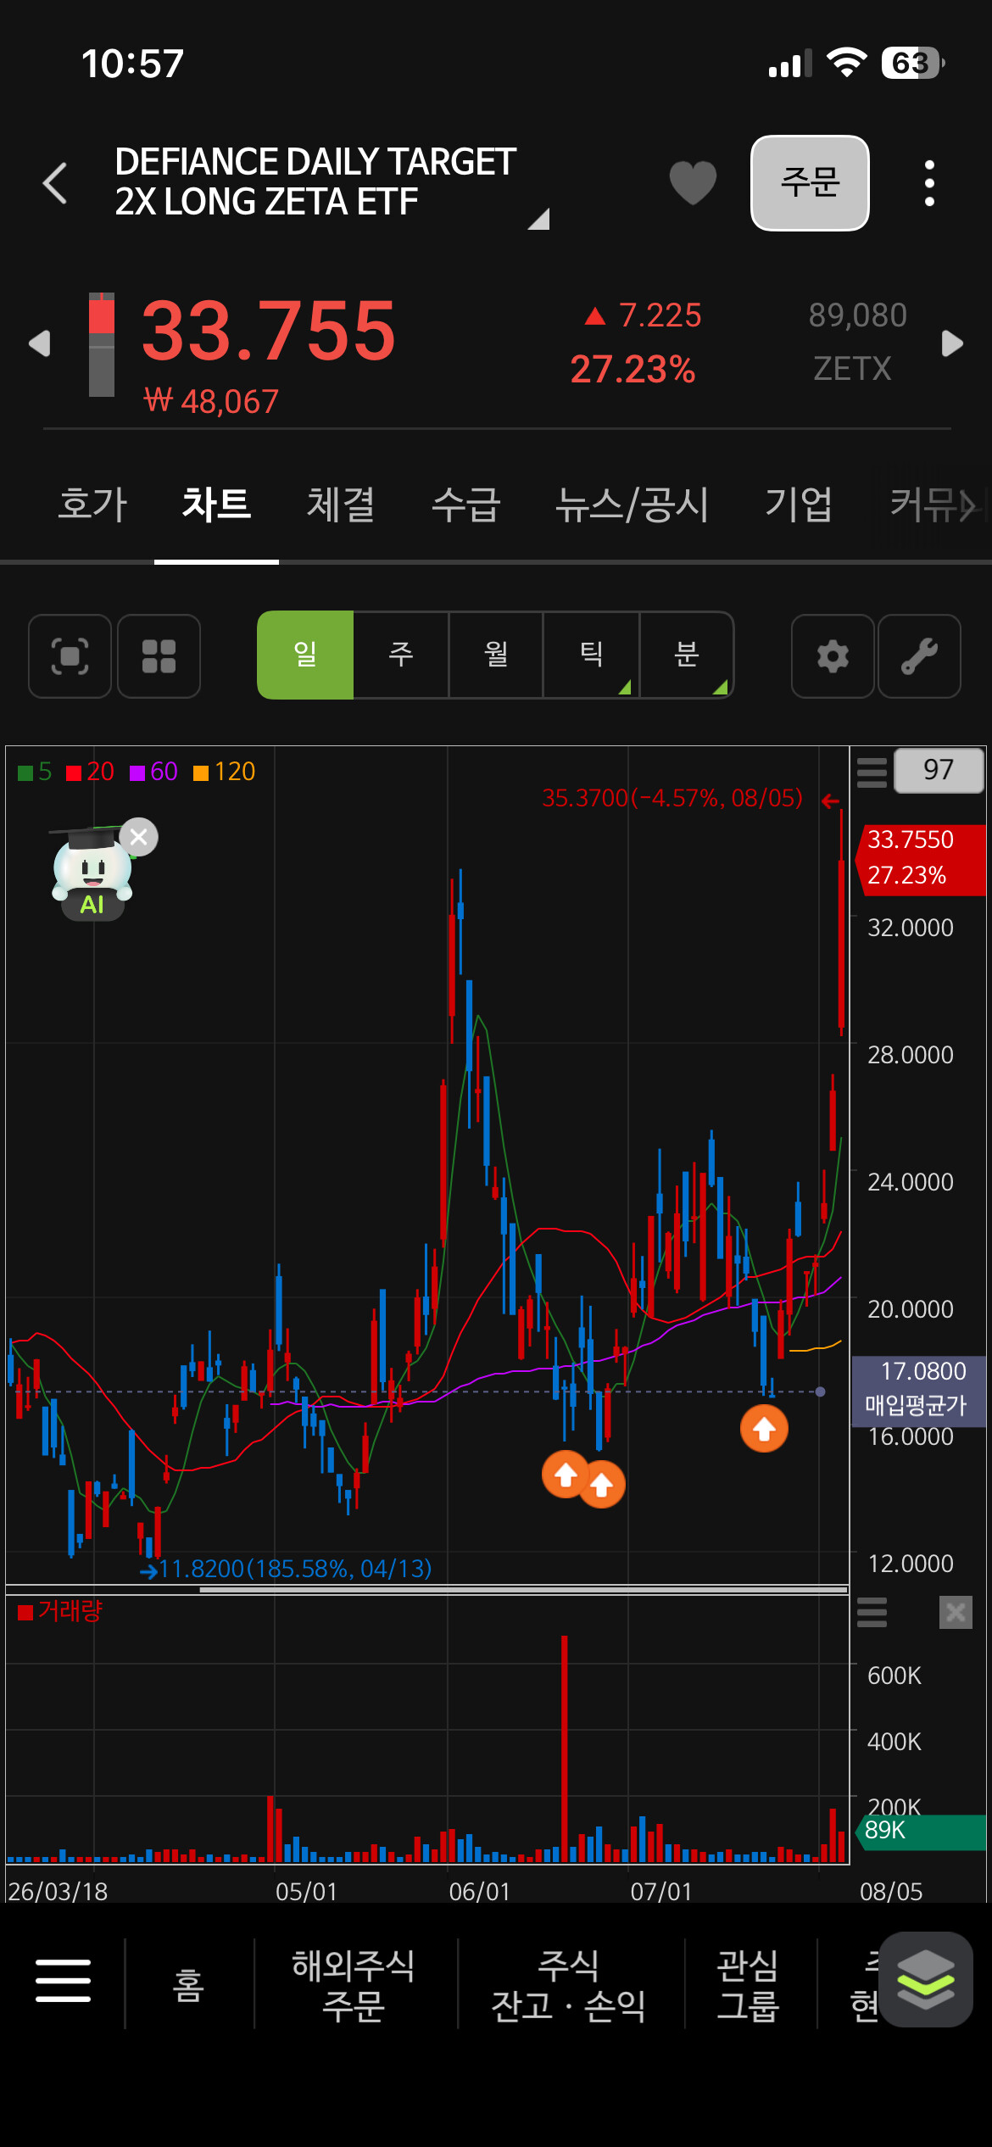Open the green layers floating button
Viewport: 992px width, 2147px height.
point(926,1979)
